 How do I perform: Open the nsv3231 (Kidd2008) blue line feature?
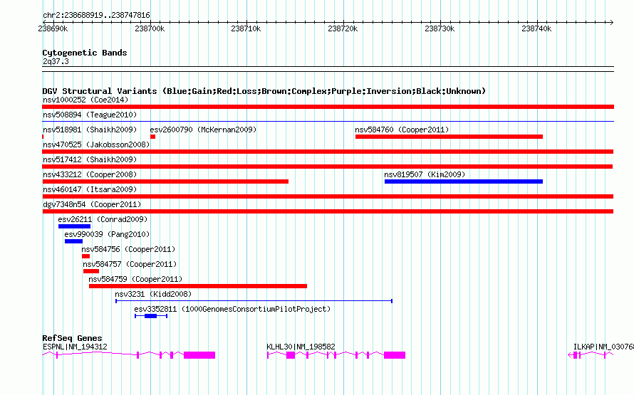[254, 301]
